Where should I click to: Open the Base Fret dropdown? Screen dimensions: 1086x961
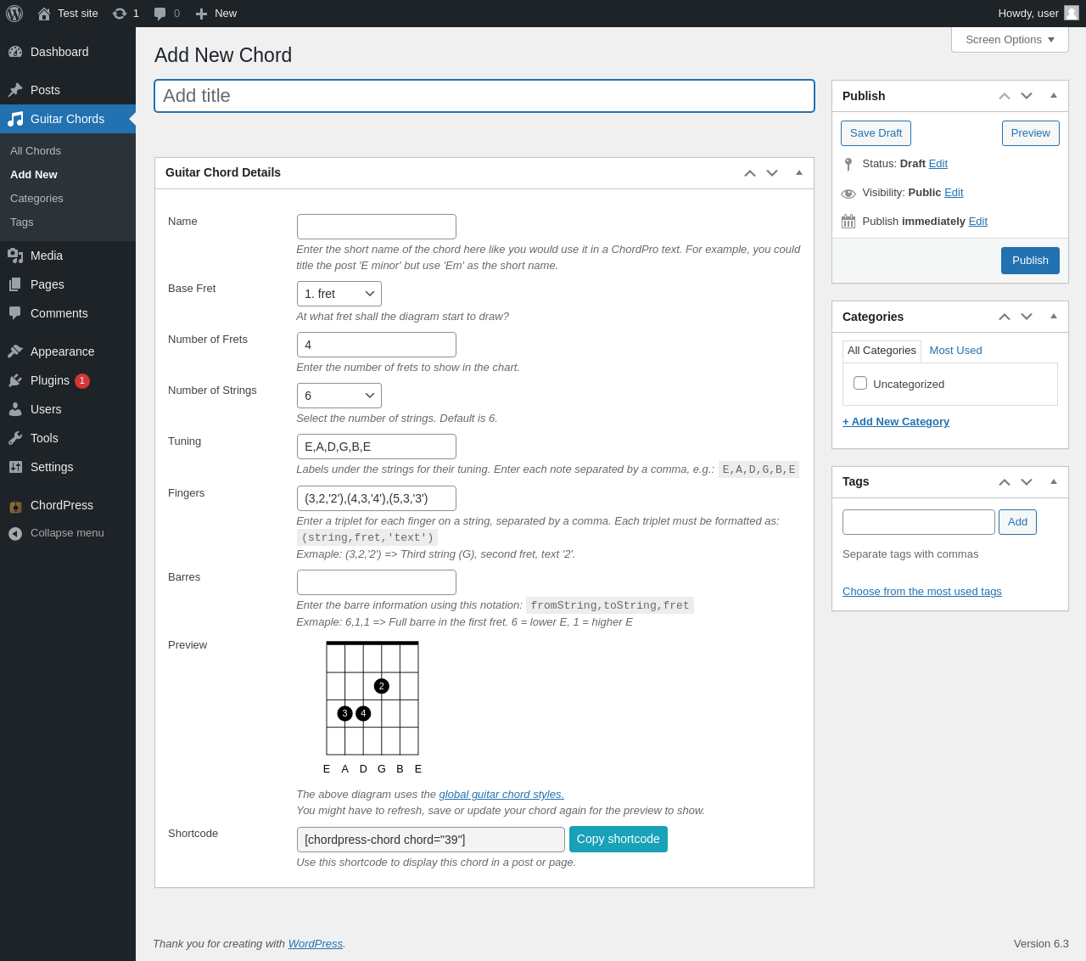tap(339, 294)
